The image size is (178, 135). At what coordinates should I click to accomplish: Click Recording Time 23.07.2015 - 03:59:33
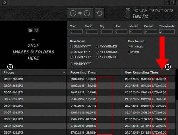pyautogui.click(x=83, y=112)
